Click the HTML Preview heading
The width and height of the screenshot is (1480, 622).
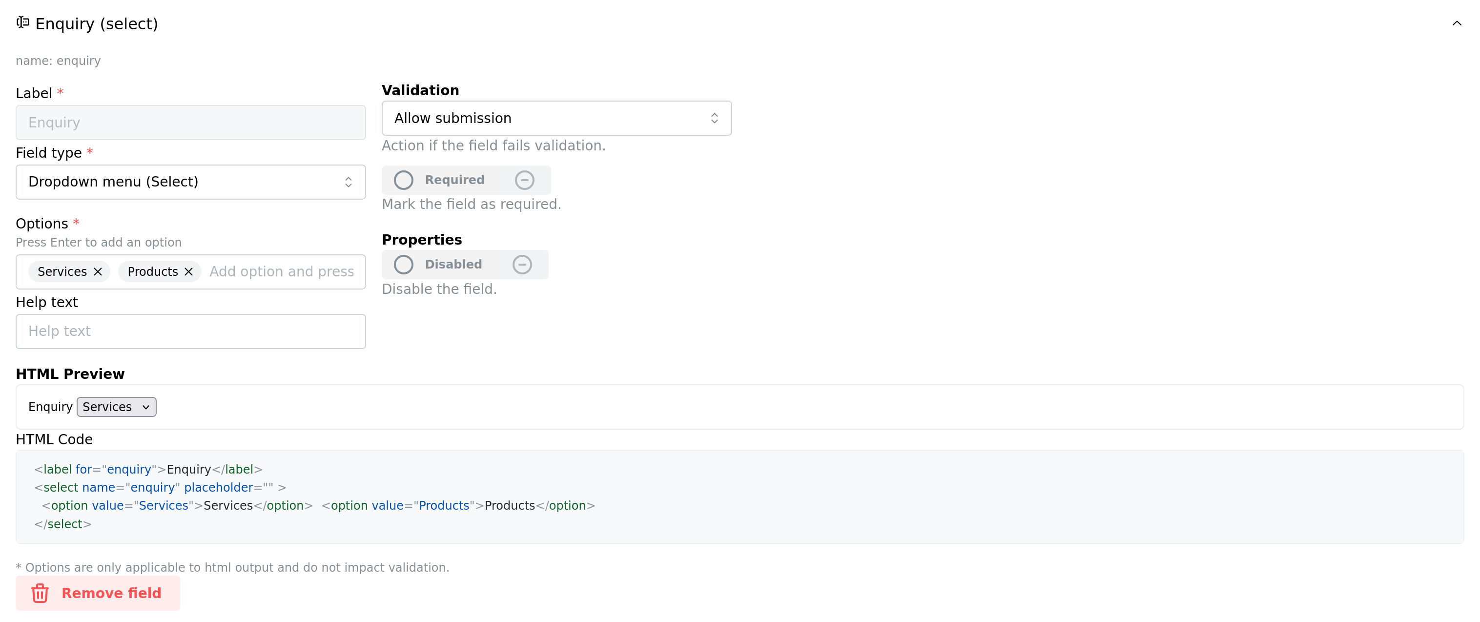[70, 374]
